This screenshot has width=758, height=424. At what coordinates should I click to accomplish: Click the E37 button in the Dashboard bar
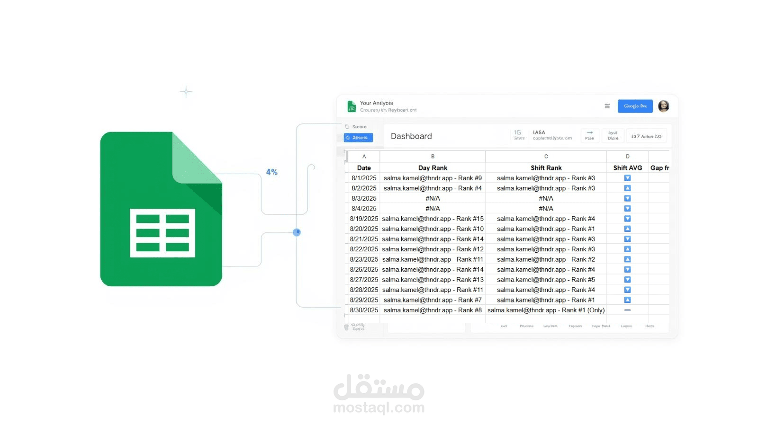646,136
